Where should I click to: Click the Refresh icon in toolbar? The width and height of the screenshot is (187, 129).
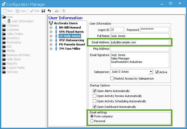[x=64, y=11]
